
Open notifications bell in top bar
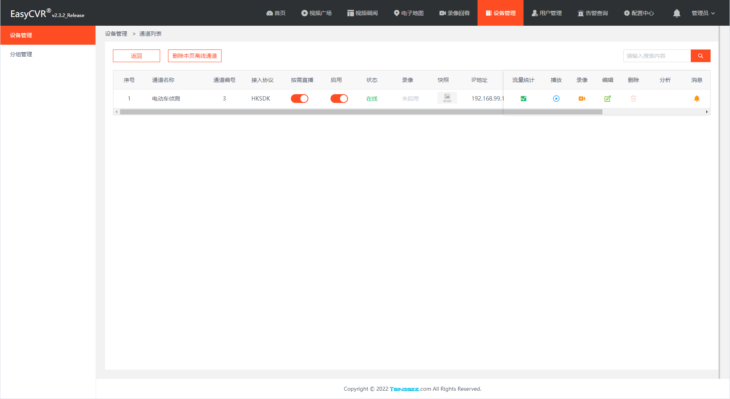(x=676, y=13)
